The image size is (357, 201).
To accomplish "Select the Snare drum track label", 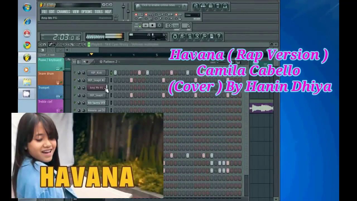I will pos(46,74).
